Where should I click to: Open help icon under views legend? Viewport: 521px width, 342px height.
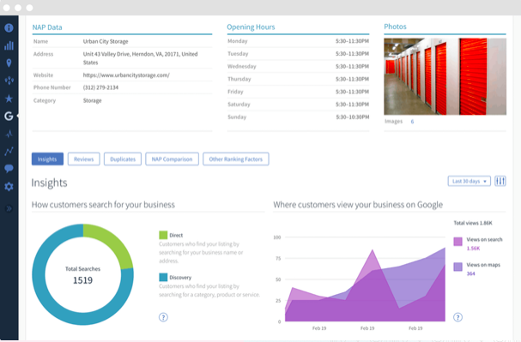pos(457,317)
